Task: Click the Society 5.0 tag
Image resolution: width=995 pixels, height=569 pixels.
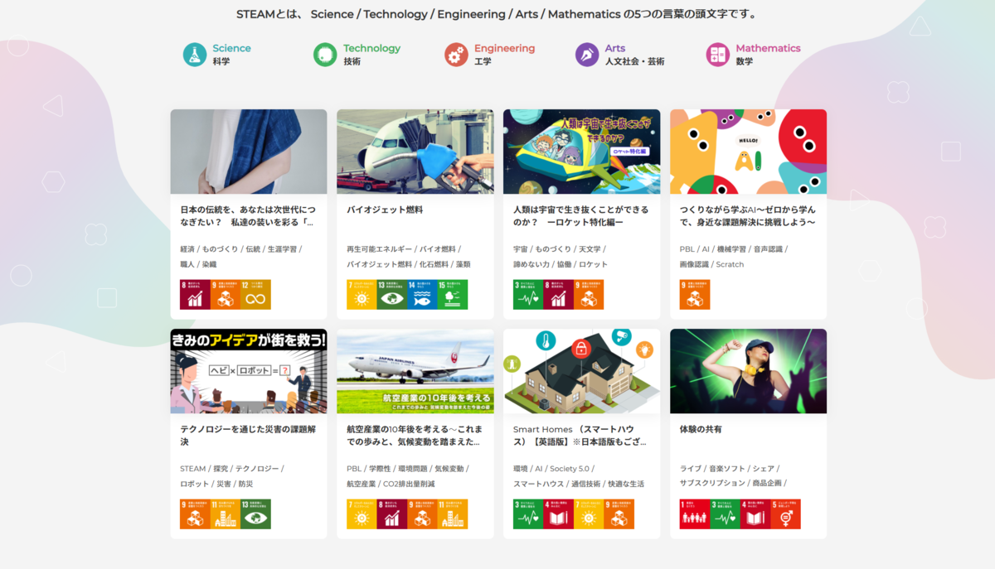Action: pos(569,468)
